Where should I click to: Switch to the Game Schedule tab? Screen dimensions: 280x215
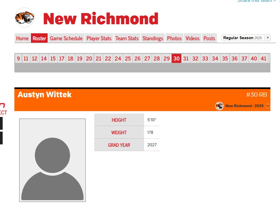click(66, 38)
